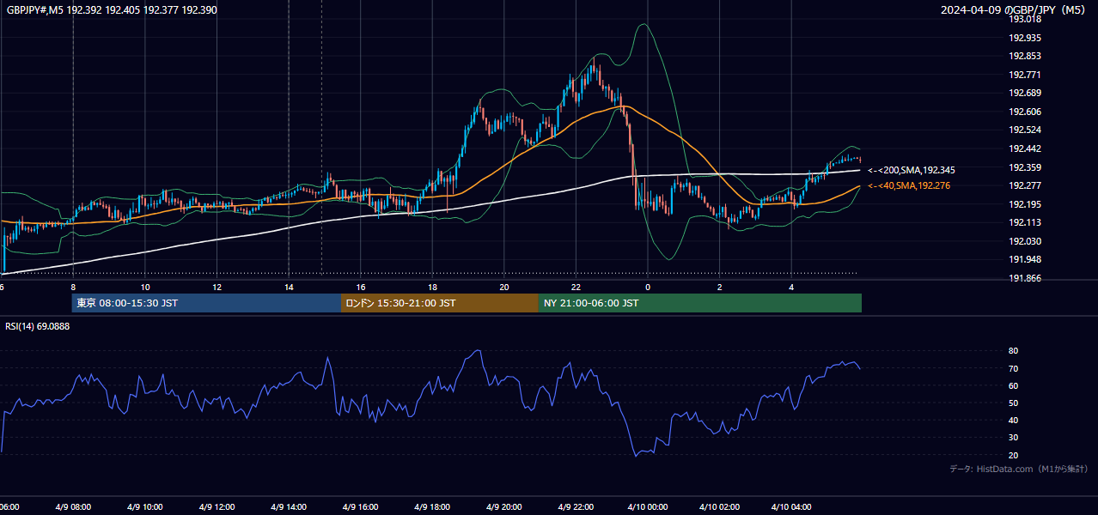Click the 4/9 16:00 time label
The width and height of the screenshot is (1098, 515).
(360, 507)
